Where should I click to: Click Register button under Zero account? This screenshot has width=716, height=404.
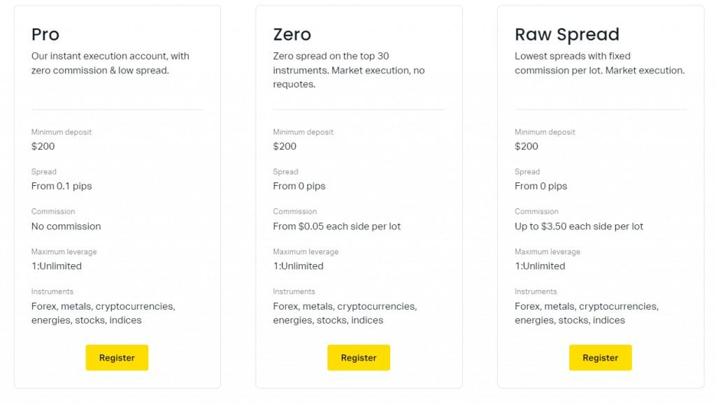358,357
